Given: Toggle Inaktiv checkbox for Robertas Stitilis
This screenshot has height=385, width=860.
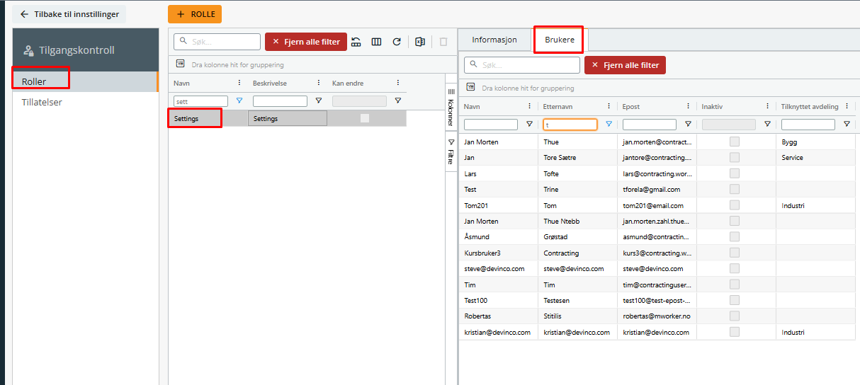Looking at the screenshot, I should [735, 316].
